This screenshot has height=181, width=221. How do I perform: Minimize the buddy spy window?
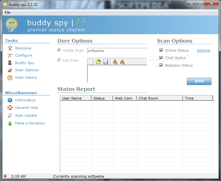tap(191, 3)
